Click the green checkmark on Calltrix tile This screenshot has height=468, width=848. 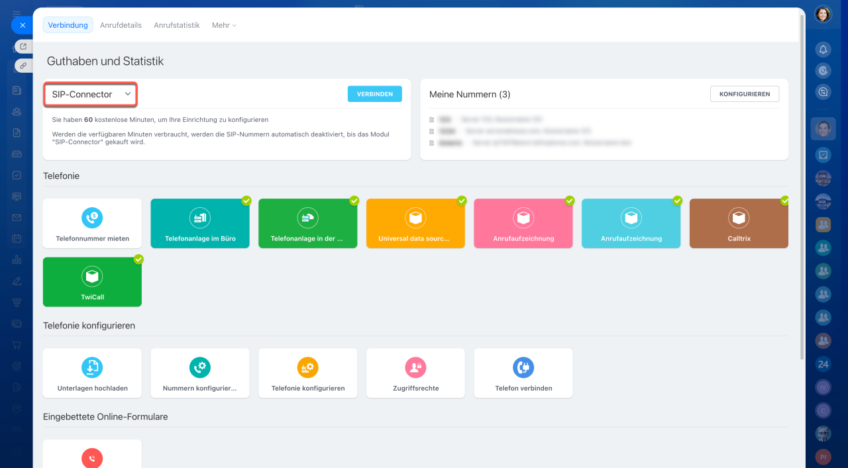(x=785, y=200)
